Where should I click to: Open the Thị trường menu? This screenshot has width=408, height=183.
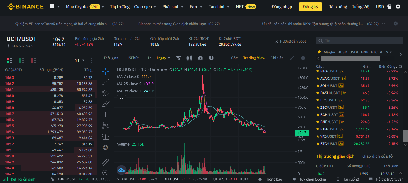[x=120, y=7]
